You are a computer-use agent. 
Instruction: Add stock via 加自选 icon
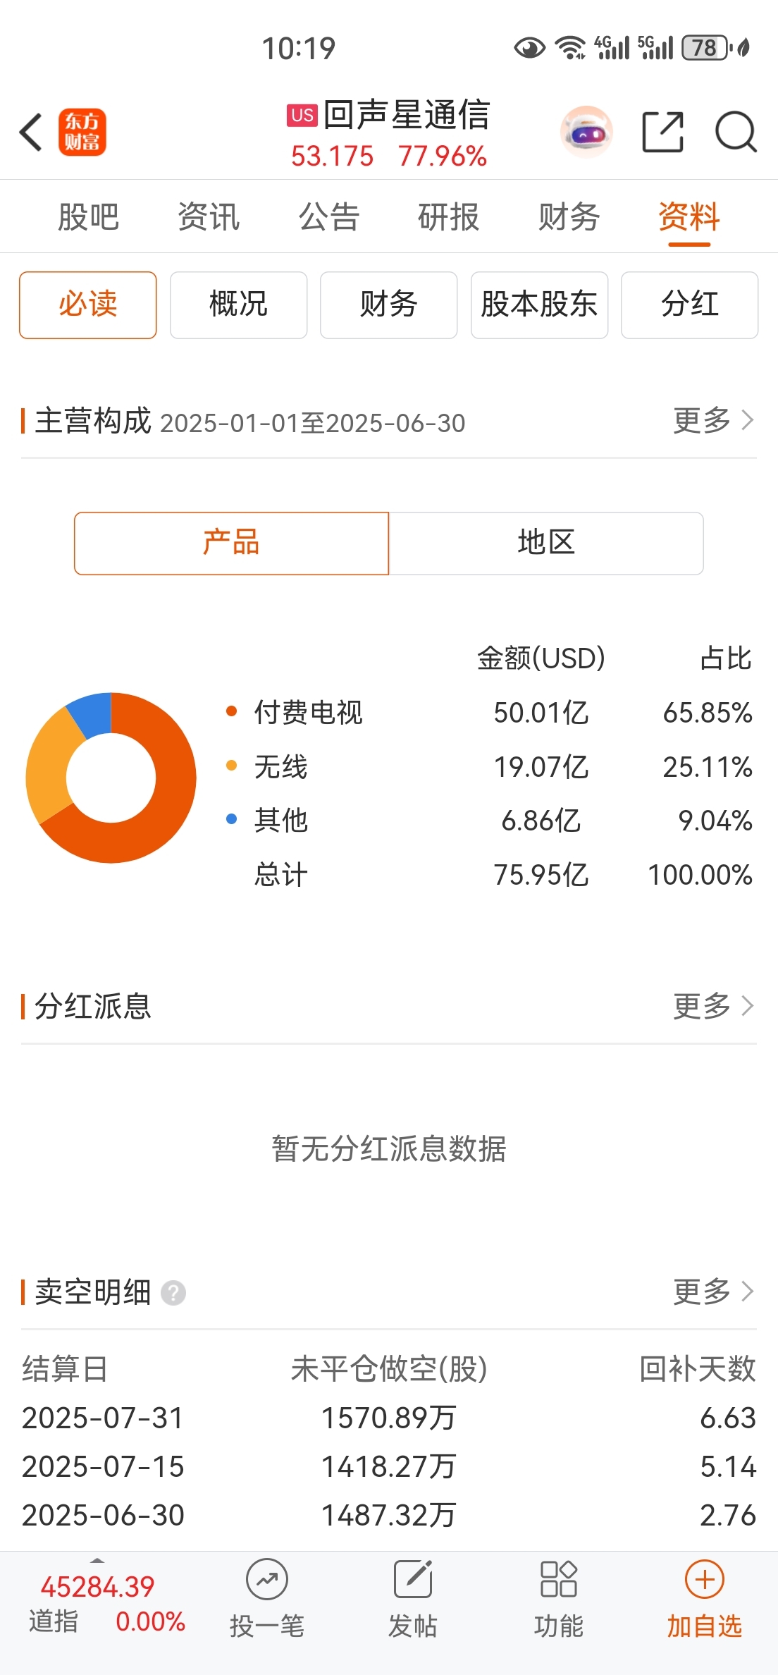705,1580
